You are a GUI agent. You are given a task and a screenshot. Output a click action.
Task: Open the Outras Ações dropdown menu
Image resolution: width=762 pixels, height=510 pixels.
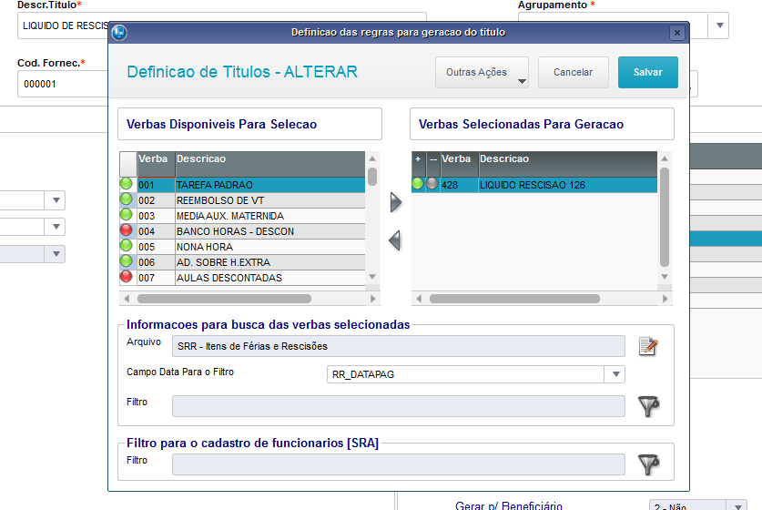click(482, 73)
